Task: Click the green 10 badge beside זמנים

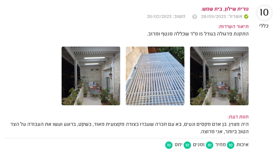Action: (187, 145)
